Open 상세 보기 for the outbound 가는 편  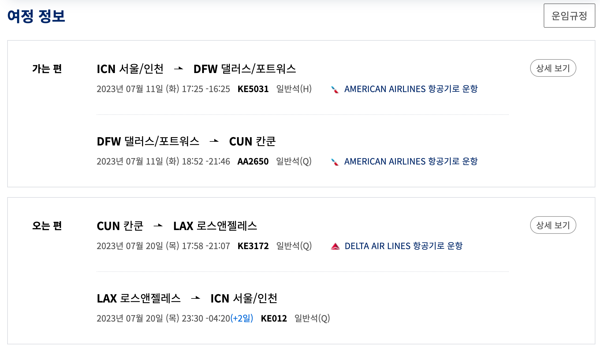point(553,68)
